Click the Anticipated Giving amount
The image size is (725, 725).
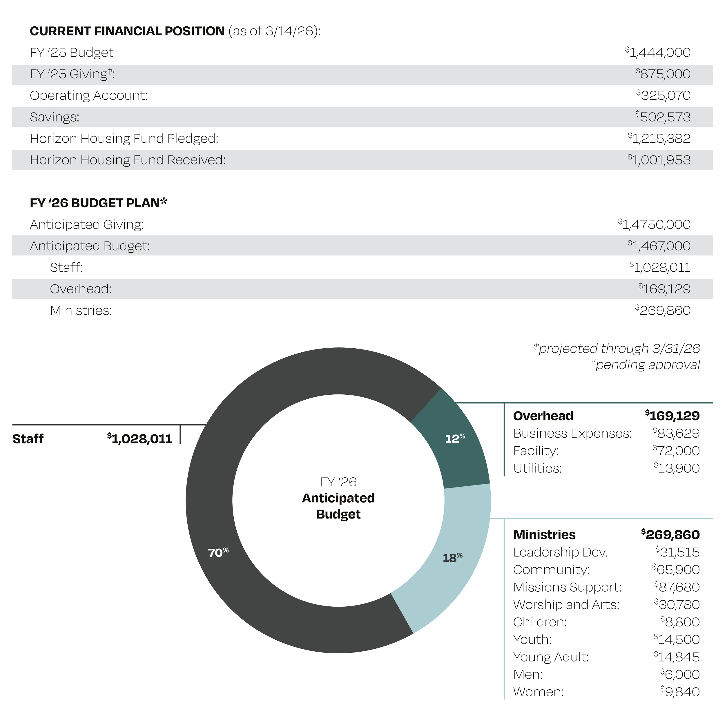click(654, 225)
